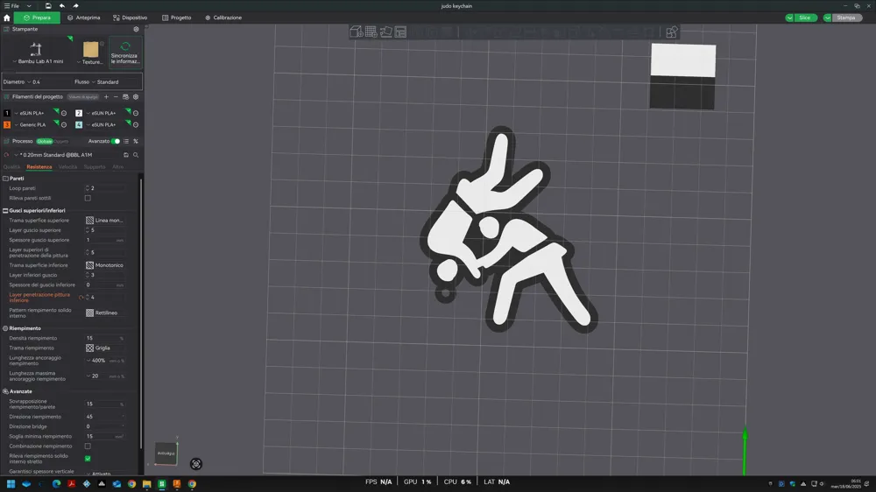Image resolution: width=876 pixels, height=492 pixels.
Task: Click filament 2 white color swatch
Action: click(x=79, y=113)
